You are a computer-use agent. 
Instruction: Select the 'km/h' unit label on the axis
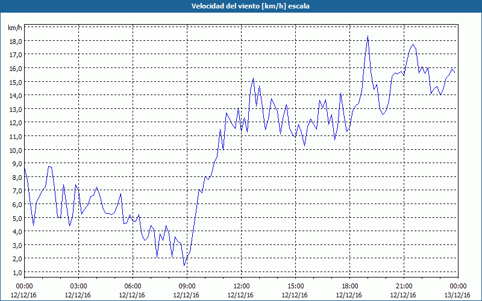coord(14,28)
